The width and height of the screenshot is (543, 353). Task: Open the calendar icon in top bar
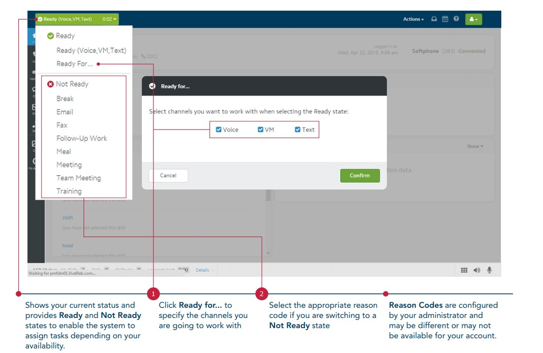tap(445, 19)
